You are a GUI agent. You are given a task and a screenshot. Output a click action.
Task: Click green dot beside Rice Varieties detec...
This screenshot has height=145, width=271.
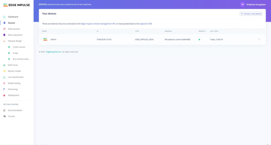[x=9, y=59]
